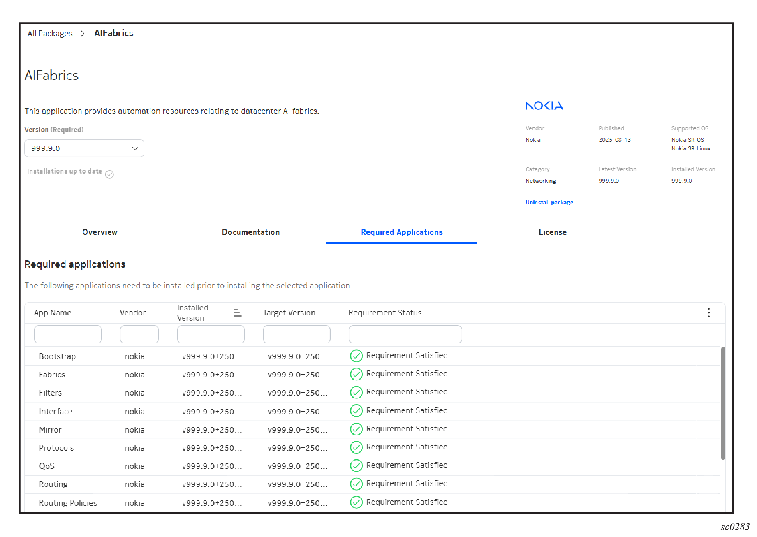The width and height of the screenshot is (757, 537).
Task: Click QoS Requirement Satisfied status text
Action: pyautogui.click(x=407, y=465)
